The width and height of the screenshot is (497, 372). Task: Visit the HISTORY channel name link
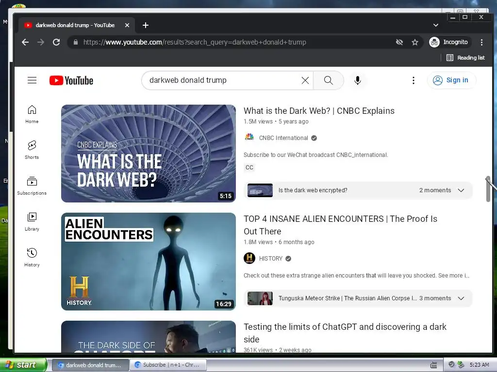click(x=271, y=259)
